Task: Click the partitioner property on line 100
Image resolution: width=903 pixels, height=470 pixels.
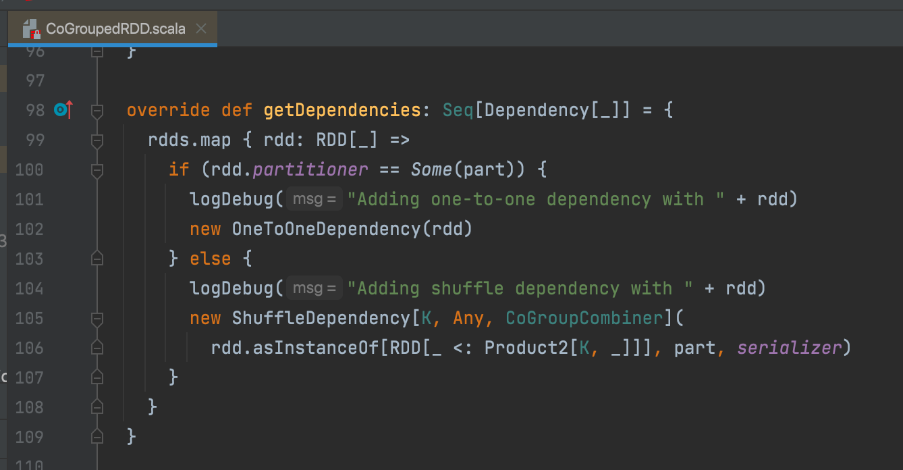Action: [x=310, y=169]
